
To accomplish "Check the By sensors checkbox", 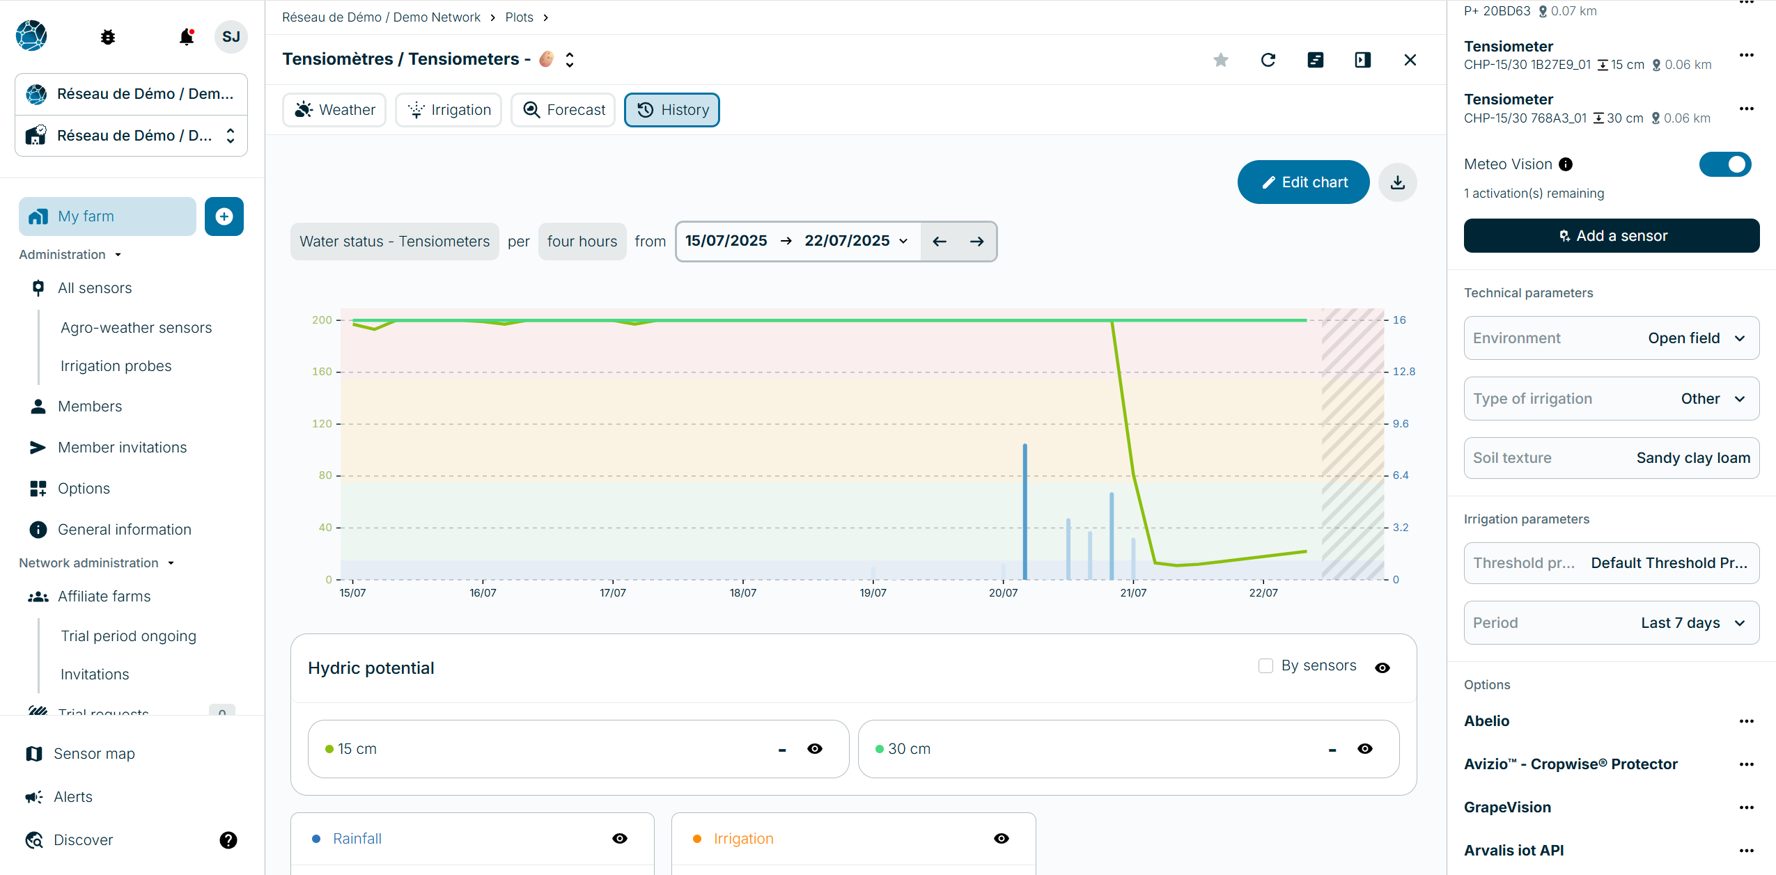I will coord(1266,666).
